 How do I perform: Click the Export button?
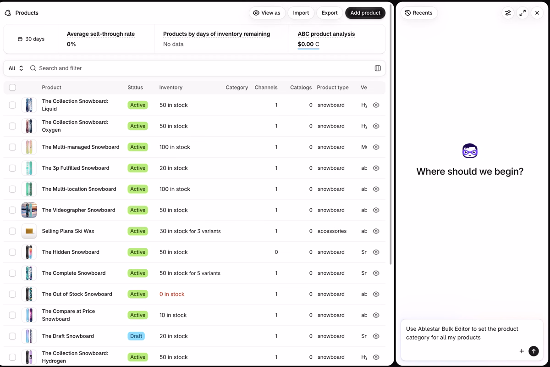point(330,13)
